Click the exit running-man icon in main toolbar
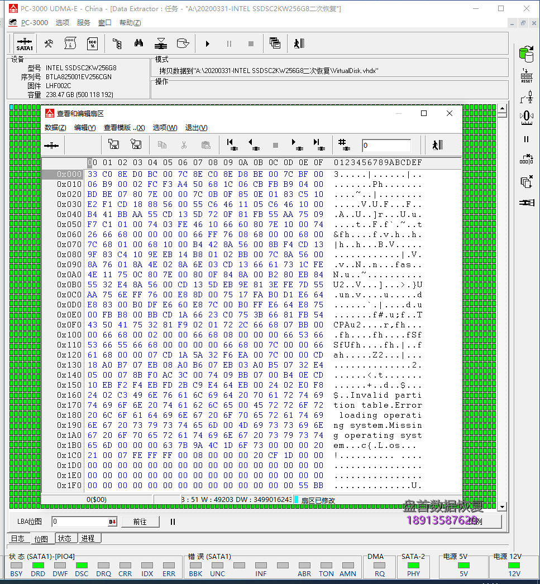 (299, 44)
